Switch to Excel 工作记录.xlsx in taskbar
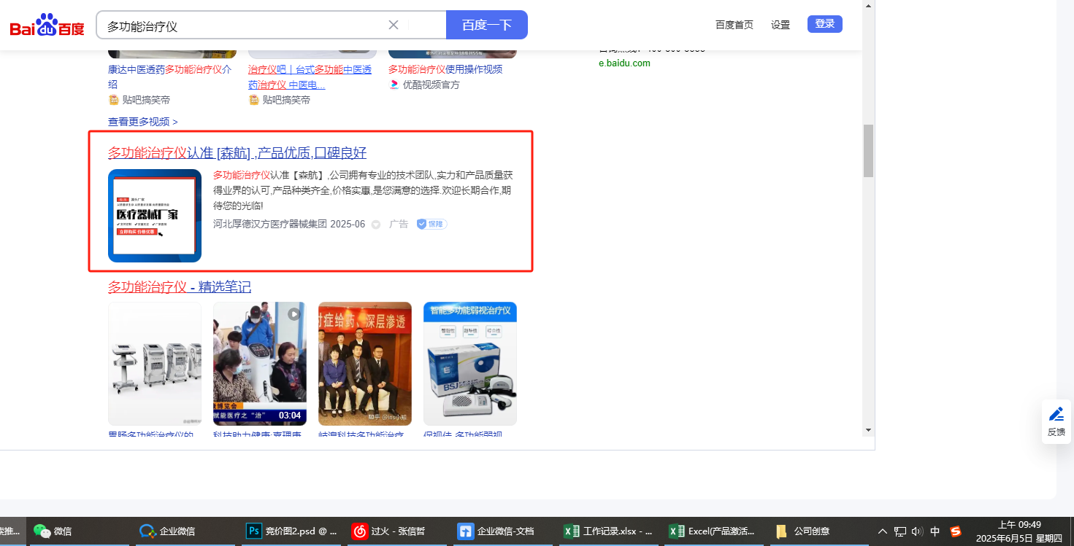Screen dimensions: 1074x546 [610, 531]
